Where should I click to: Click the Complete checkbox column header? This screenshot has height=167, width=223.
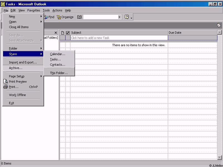tap(67, 33)
